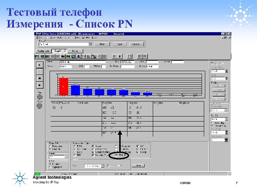Click the Delta marker button
Image resolution: width=257 pixels, height=193 pixels.
click(x=219, y=95)
